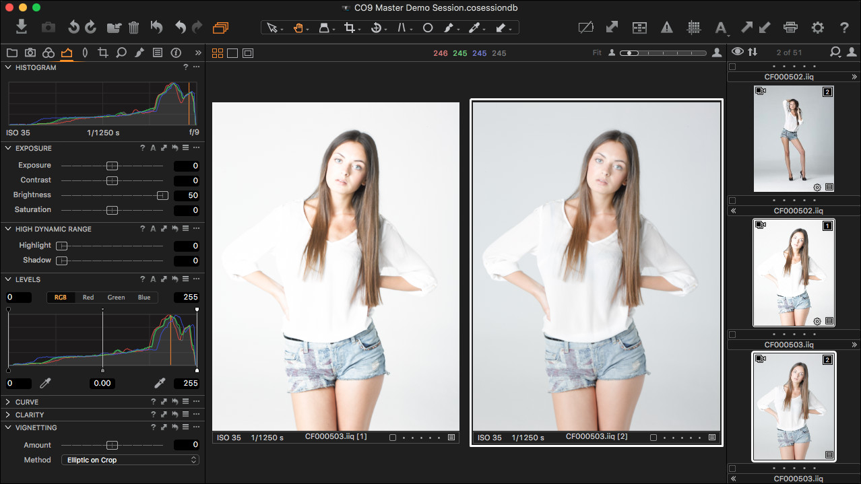This screenshot has width=861, height=484.
Task: Show more tool tabs with double chevron
Action: pos(198,53)
